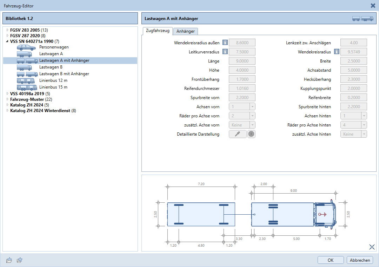This screenshot has height=267, width=379.
Task: Click zoom-to-fit icon in vehicle preview
Action: pos(372,247)
